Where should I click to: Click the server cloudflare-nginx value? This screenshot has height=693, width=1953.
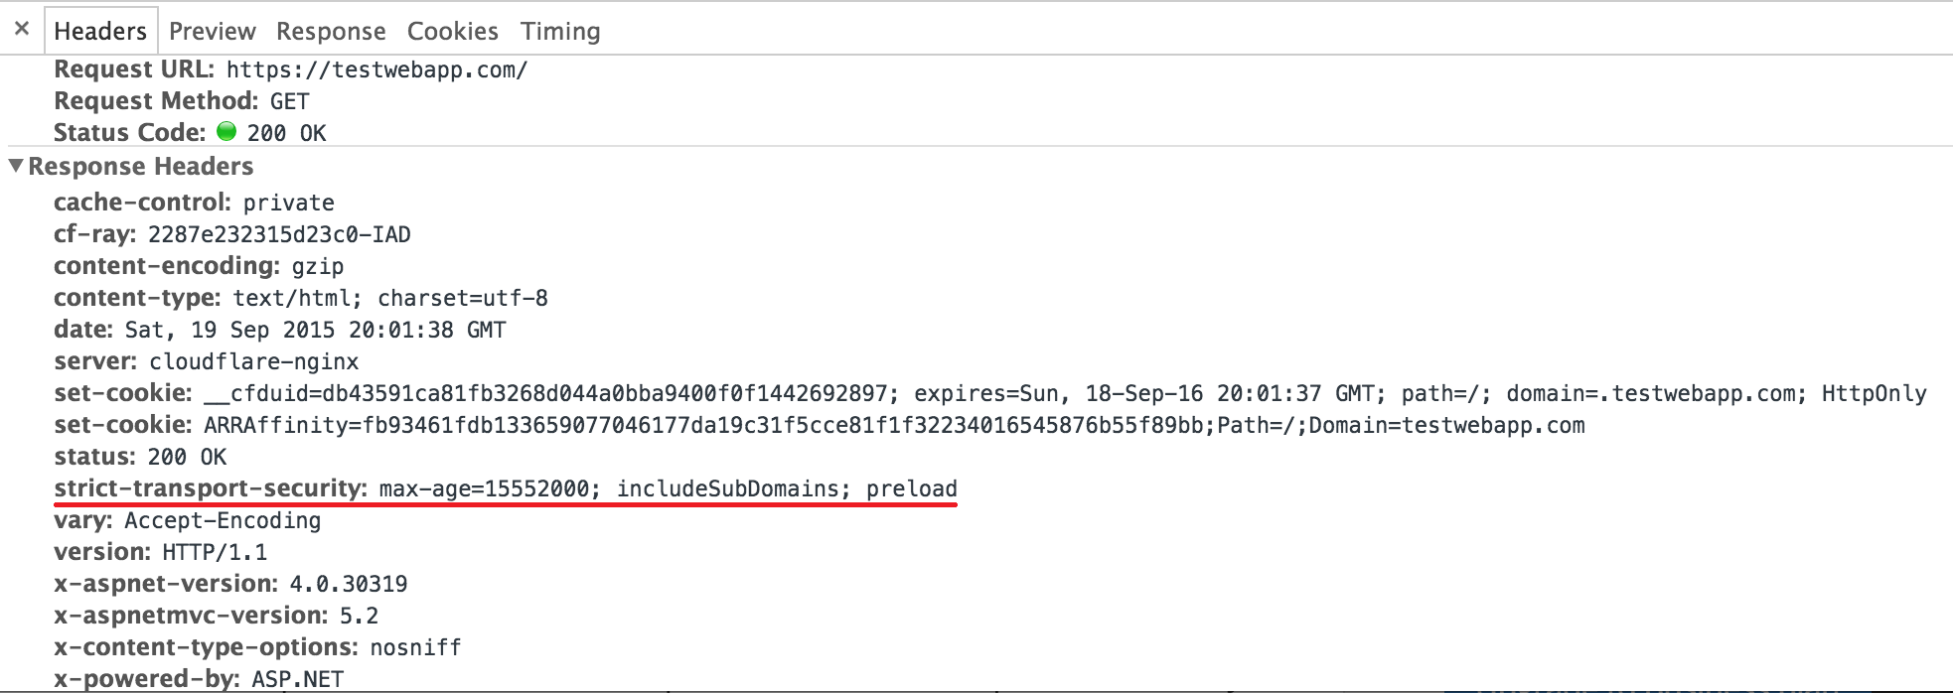click(254, 361)
